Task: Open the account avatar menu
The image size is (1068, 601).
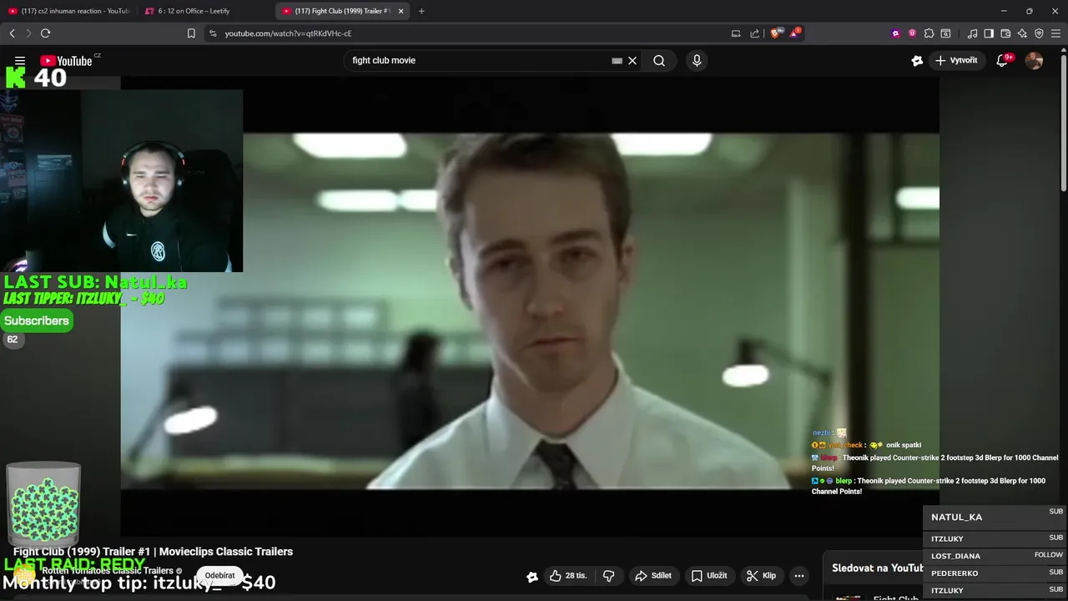Action: pos(1034,60)
